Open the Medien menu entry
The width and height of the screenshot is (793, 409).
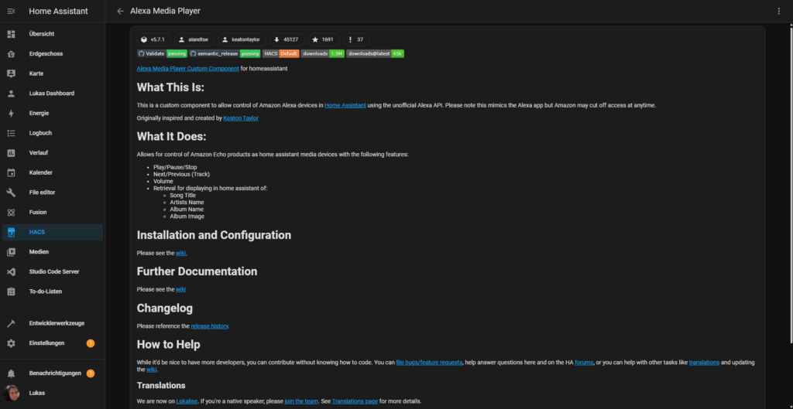53,252
